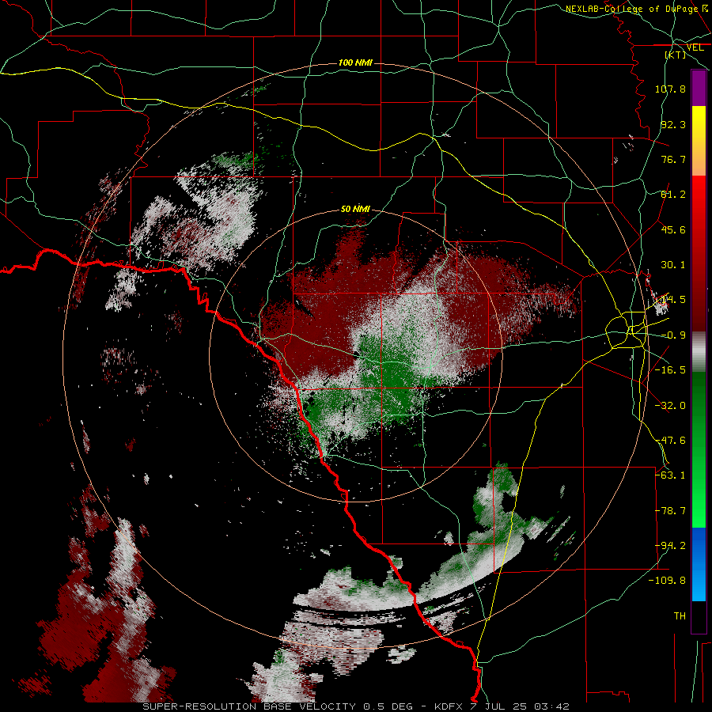Click the 45.6 legend value
The height and width of the screenshot is (712, 712).
pos(673,229)
